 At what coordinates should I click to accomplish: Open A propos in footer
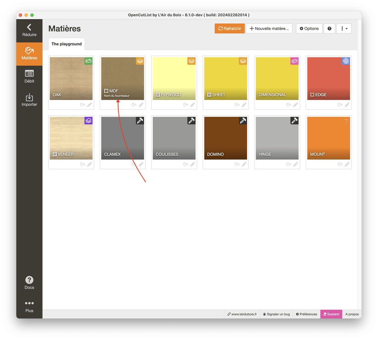[352, 314]
